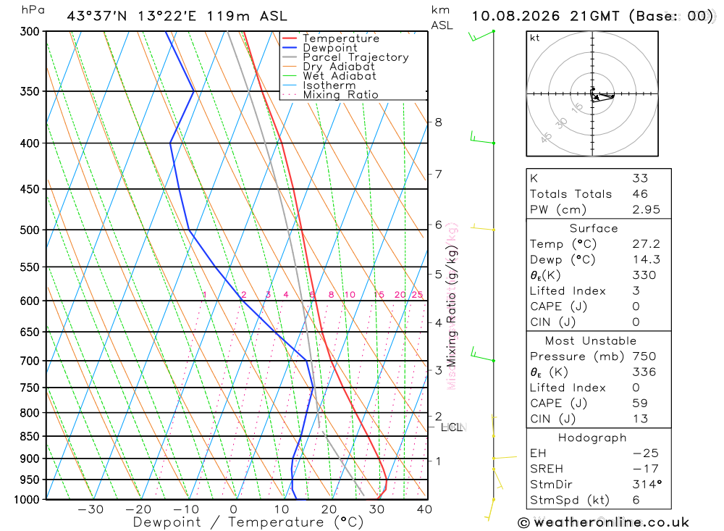
Task: Click the Hodograph section header in the table
Action: point(592,438)
